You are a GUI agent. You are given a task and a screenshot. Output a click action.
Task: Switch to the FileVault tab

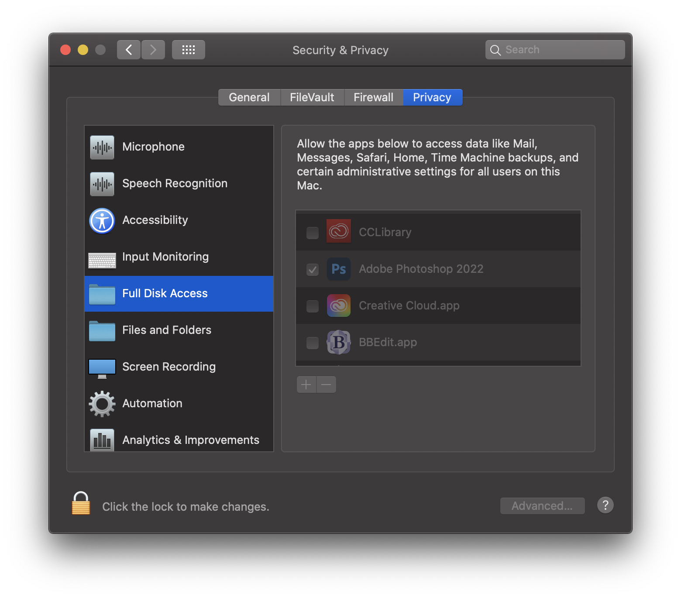(312, 97)
